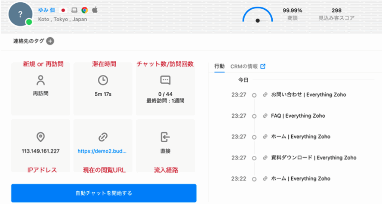This screenshot has height=204, width=382.
Task: Click the Chrome browser icon
Action: click(x=85, y=10)
